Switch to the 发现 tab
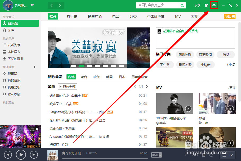This screenshot has height=161, width=241. 195,16
